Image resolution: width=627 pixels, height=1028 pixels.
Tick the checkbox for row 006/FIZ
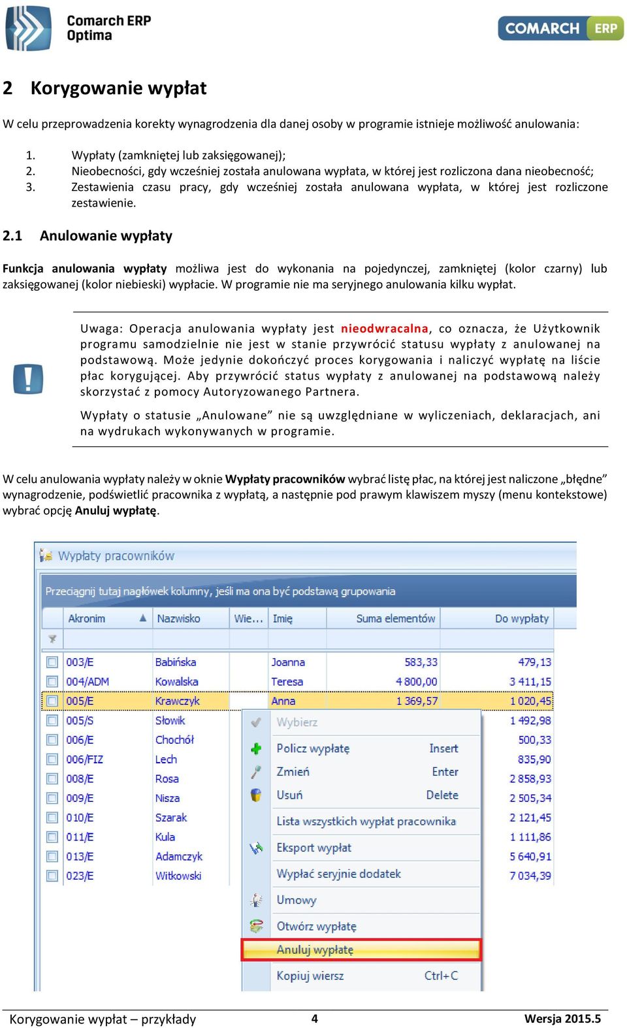click(52, 759)
